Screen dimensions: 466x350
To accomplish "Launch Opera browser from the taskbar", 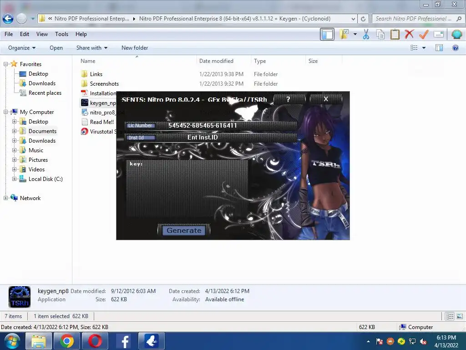I will point(95,341).
